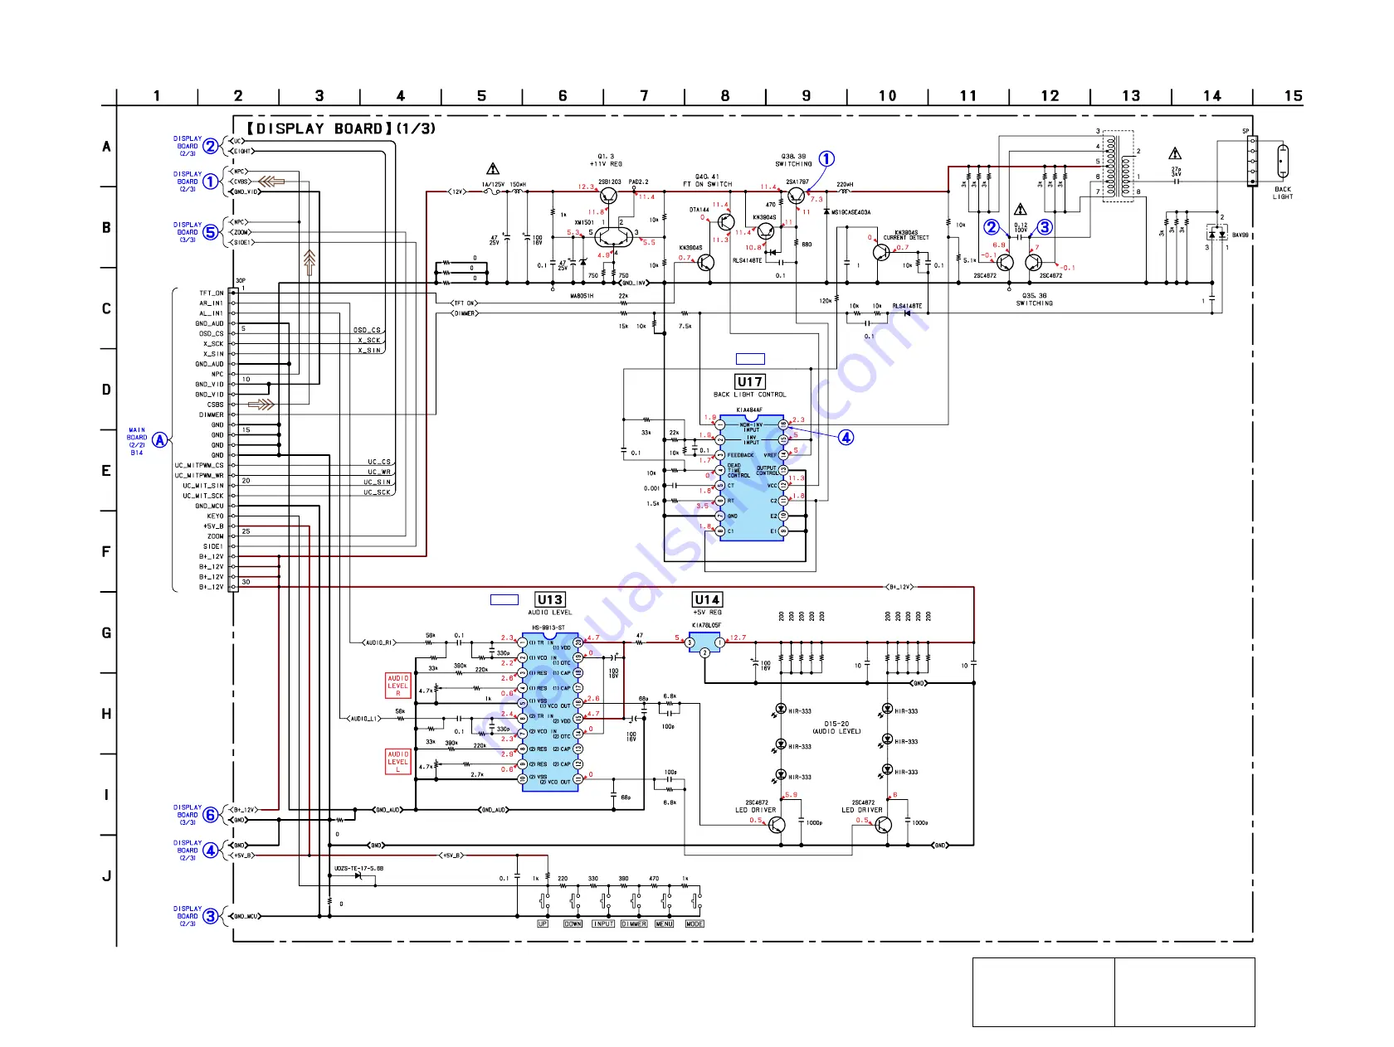
Task: Click the 2SB1203 transistor symbol
Action: 608,196
